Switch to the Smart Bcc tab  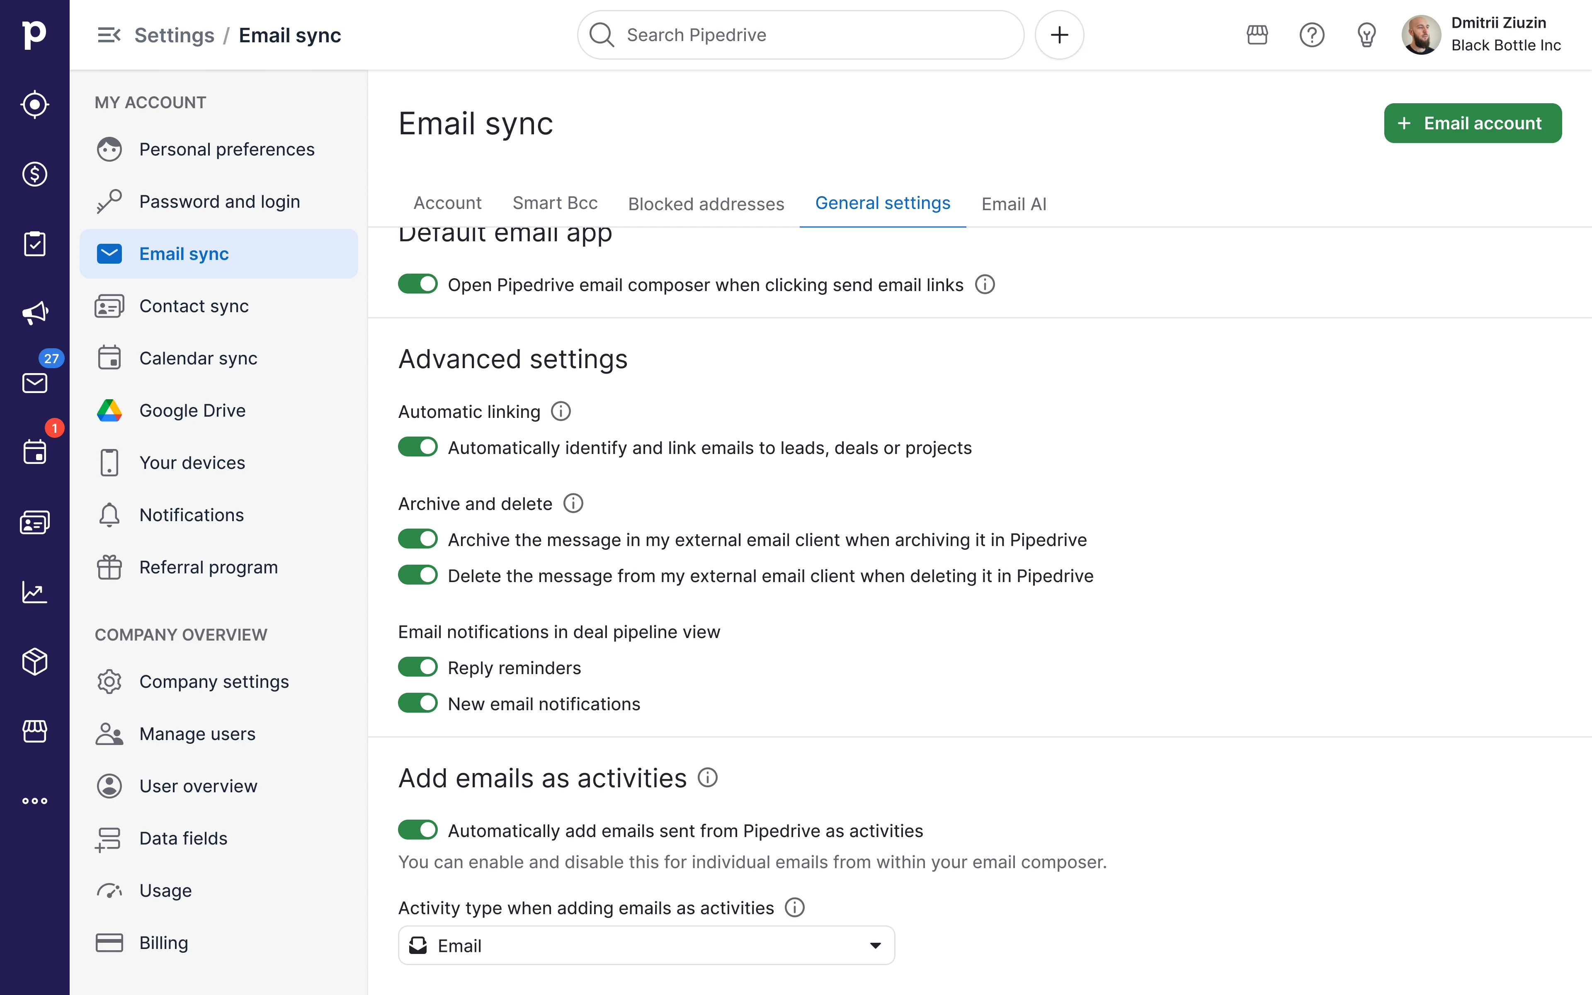[x=555, y=203]
